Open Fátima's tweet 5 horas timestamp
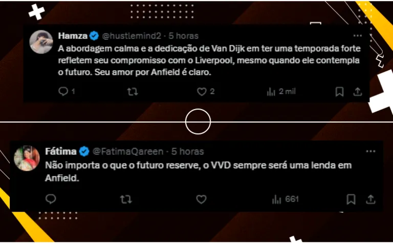 click(188, 152)
